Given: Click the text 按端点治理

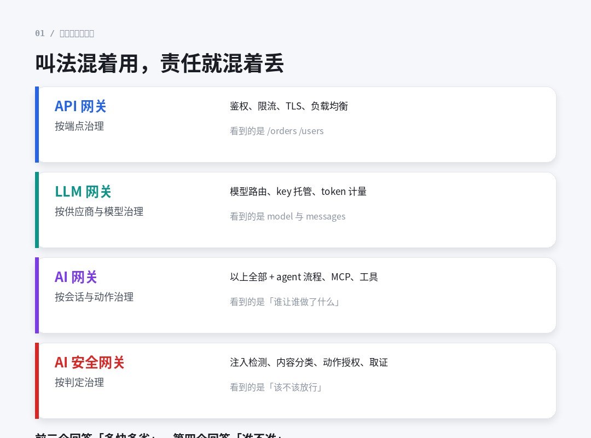Looking at the screenshot, I should coord(79,126).
